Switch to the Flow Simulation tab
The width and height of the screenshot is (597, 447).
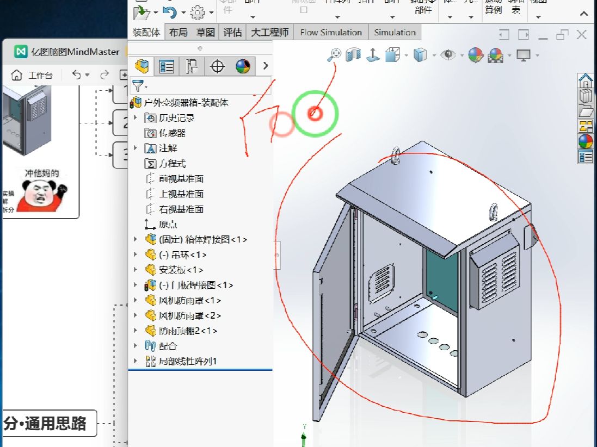331,32
